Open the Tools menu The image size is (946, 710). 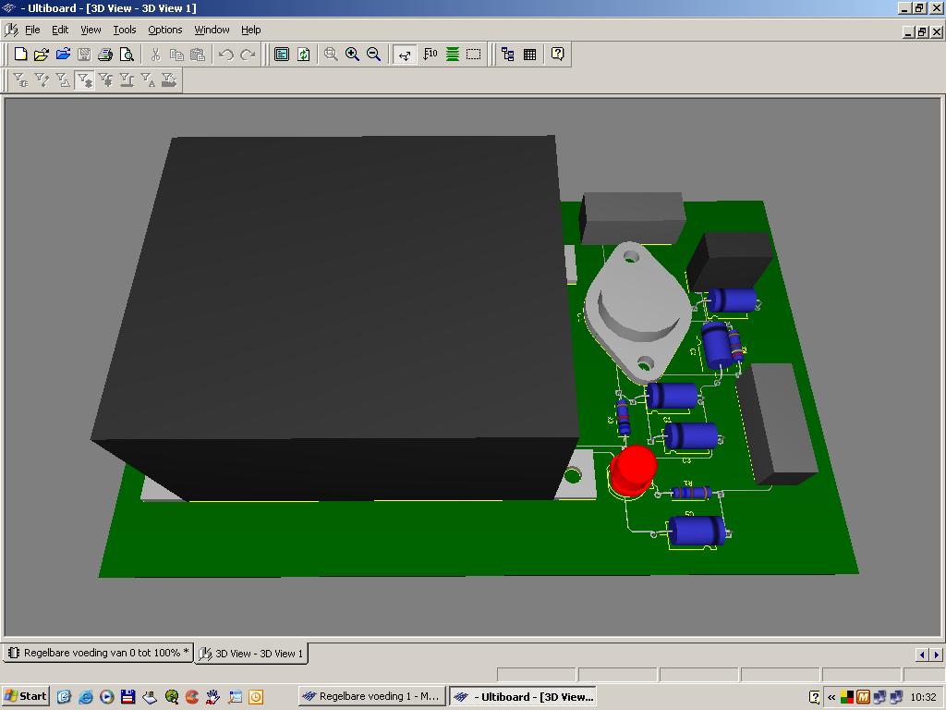click(x=124, y=30)
